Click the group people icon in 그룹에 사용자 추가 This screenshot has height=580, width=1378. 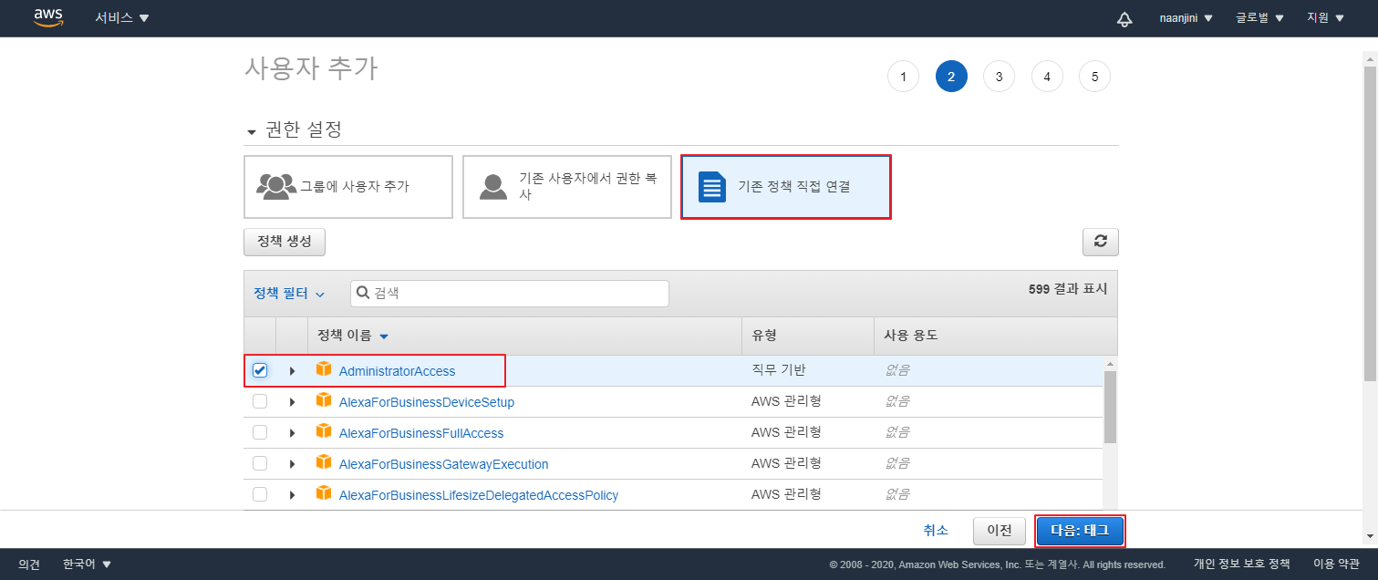pos(276,186)
